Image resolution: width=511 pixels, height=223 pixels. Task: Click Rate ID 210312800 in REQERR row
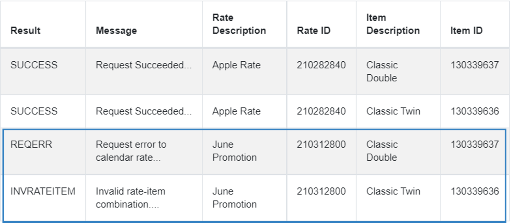pyautogui.click(x=321, y=145)
